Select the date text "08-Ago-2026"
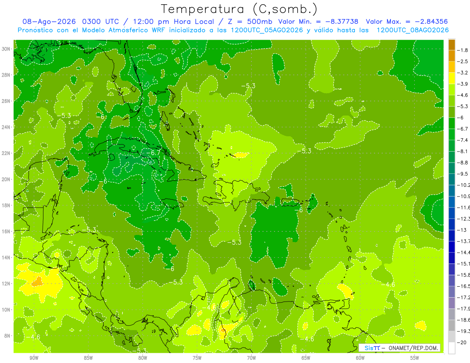This screenshot has width=470, height=363. pyautogui.click(x=49, y=22)
